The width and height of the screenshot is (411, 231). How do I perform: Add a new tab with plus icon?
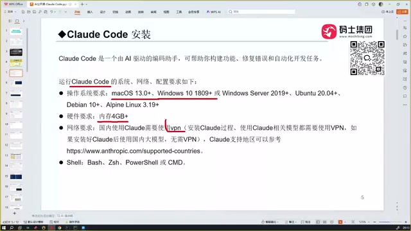click(82, 4)
